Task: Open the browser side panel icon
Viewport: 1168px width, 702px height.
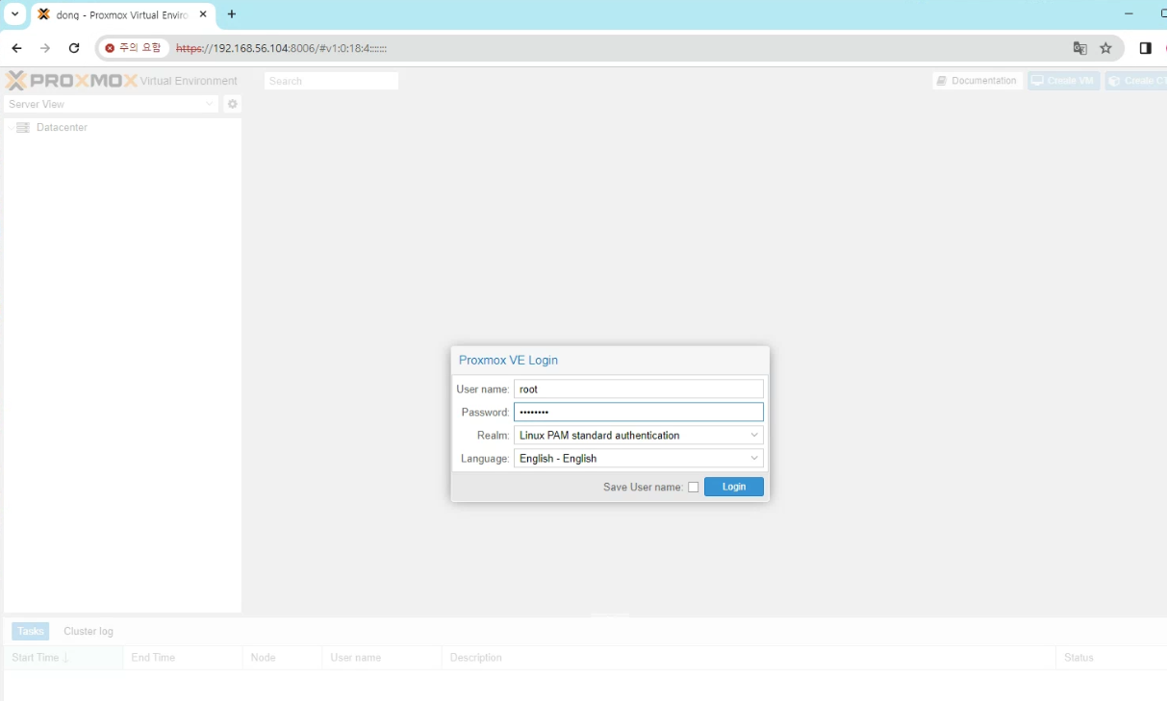Action: click(1145, 48)
